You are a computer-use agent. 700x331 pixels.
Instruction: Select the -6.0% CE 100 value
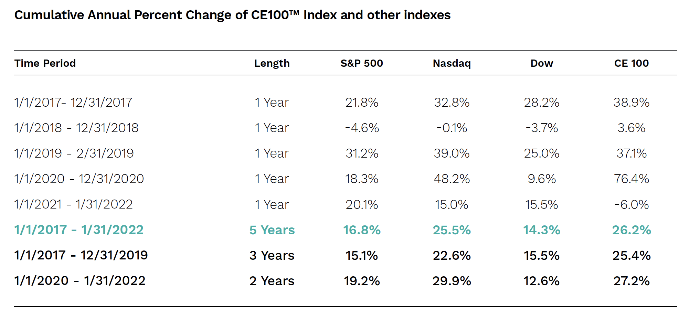[x=632, y=205]
